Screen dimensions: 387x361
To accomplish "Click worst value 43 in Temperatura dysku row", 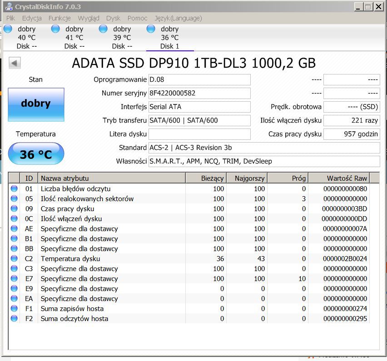I will (261, 258).
